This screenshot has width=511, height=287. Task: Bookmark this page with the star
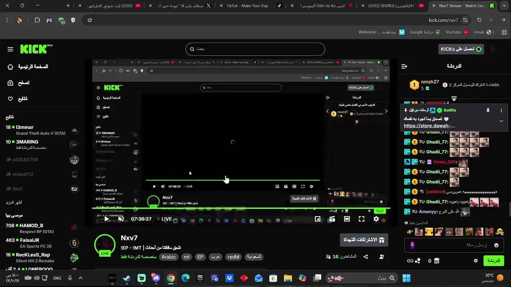point(90,20)
